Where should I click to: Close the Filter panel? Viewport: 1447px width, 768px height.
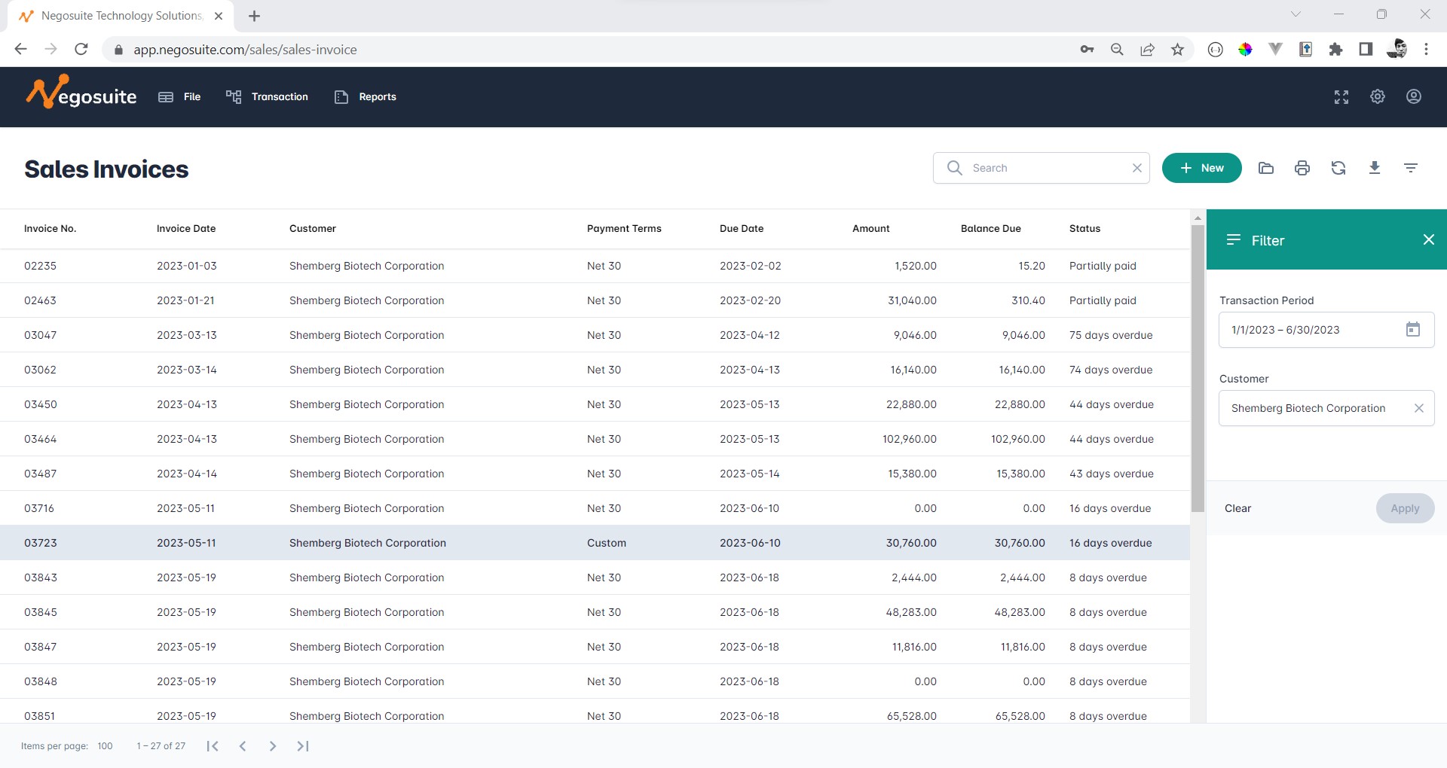click(1427, 239)
